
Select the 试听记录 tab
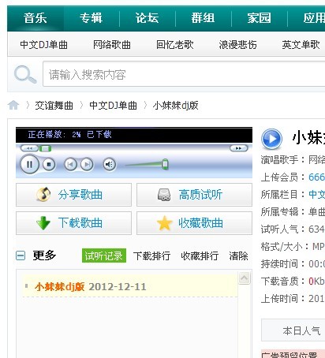coord(104,255)
